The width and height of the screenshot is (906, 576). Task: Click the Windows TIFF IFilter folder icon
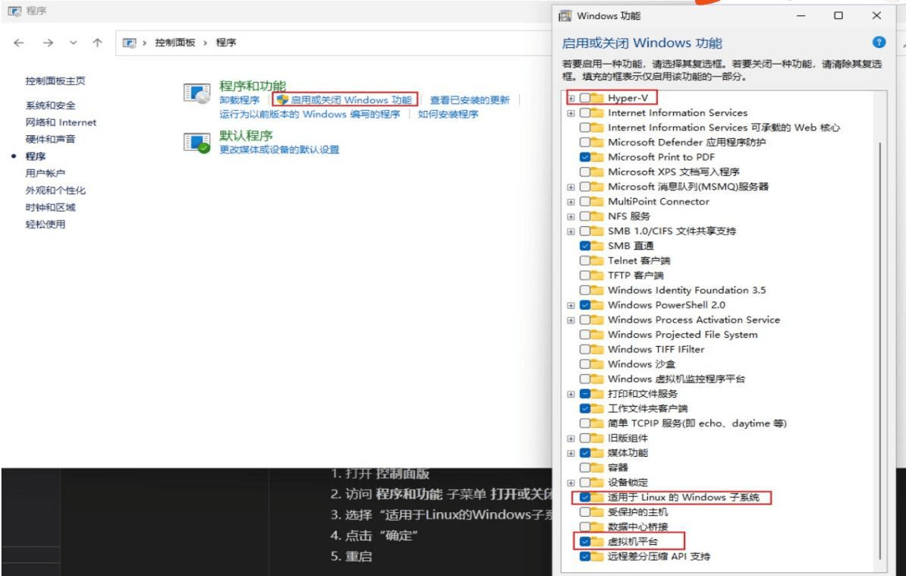[x=597, y=350]
